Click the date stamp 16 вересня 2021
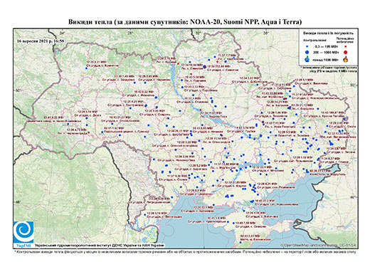Screen dimensions: 370x262 [41, 41]
